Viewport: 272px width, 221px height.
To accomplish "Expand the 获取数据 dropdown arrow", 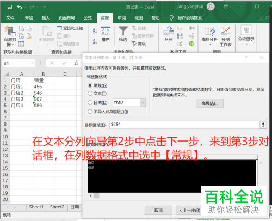I will point(13,45).
